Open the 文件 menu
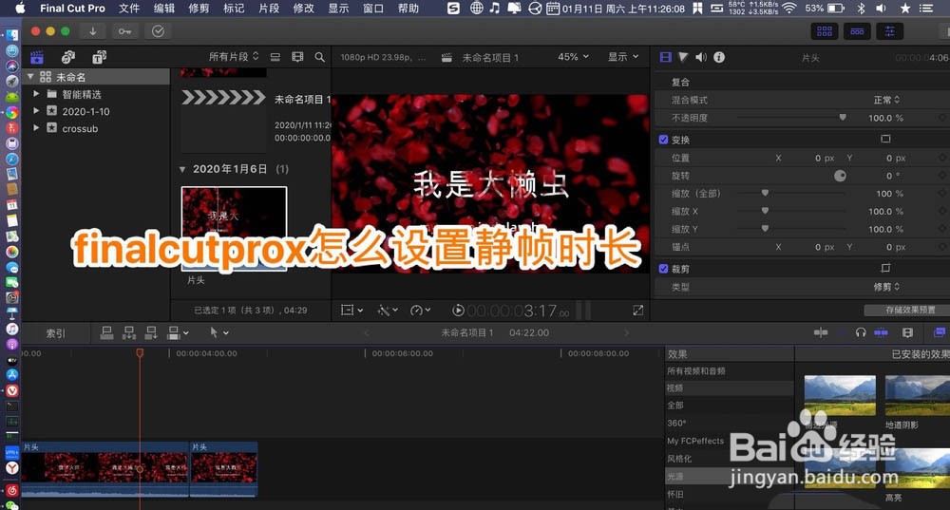Image resolution: width=950 pixels, height=510 pixels. pyautogui.click(x=129, y=8)
